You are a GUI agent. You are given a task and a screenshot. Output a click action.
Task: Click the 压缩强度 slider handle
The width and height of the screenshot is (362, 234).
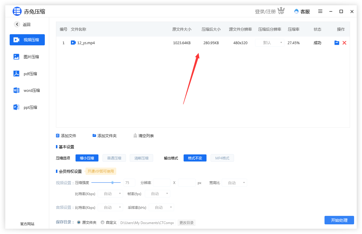pos(112,183)
